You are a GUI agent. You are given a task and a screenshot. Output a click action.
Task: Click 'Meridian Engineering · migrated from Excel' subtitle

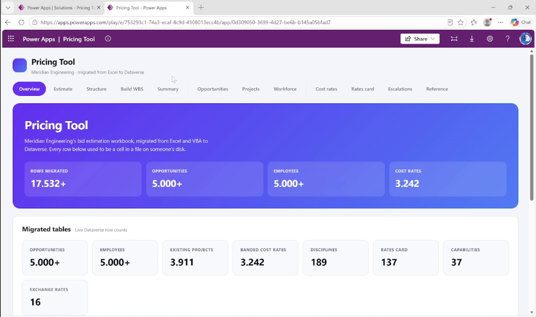(x=88, y=72)
